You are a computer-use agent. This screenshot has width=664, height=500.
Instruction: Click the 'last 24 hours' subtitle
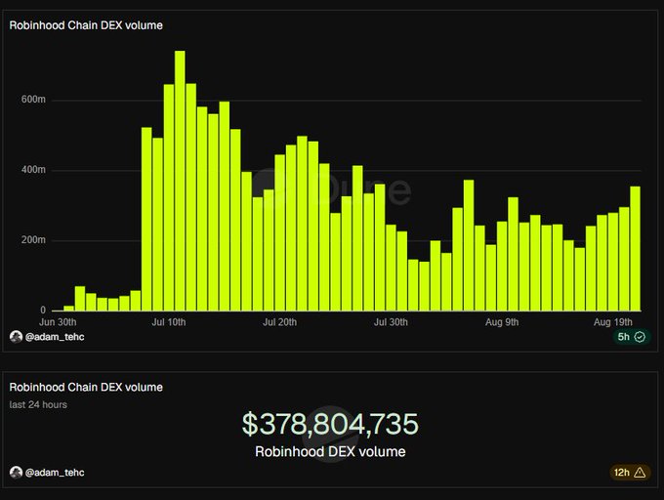(x=38, y=404)
